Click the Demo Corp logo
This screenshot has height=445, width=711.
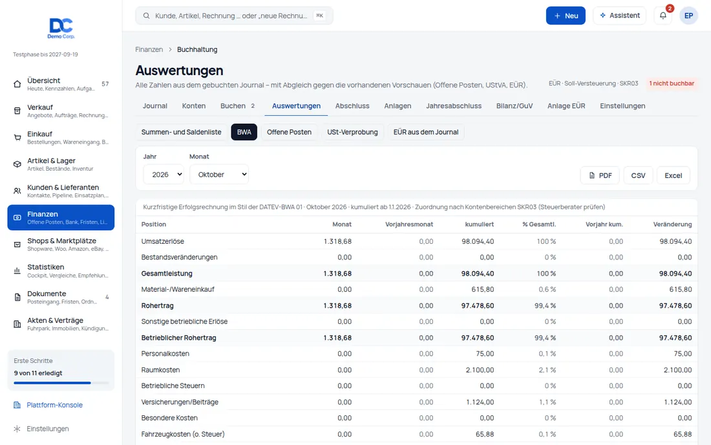[61, 28]
